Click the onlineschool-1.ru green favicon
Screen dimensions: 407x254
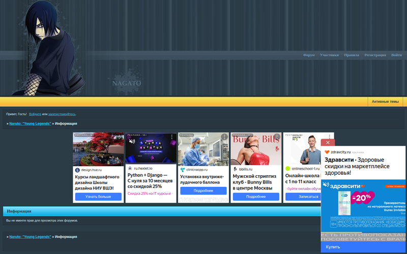tap(287, 169)
